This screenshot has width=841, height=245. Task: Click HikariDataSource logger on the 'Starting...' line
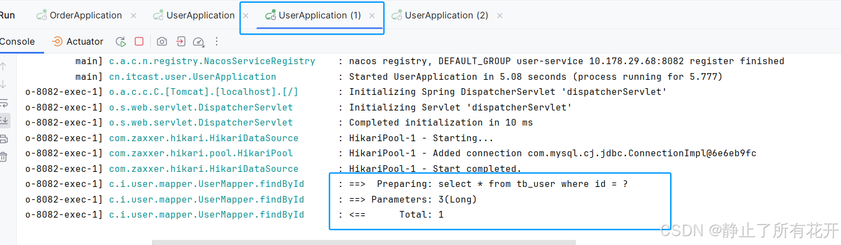pyautogui.click(x=204, y=138)
